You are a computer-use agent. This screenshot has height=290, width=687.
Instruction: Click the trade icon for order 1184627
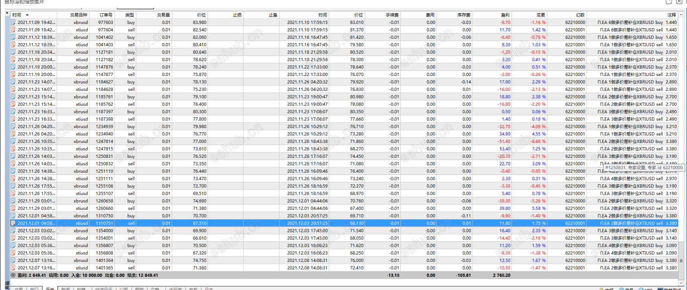13,82
